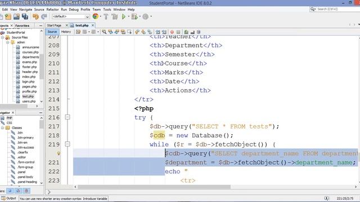Click the Save All toolbar icon
The height and width of the screenshot is (202, 360).
tap(25, 16)
